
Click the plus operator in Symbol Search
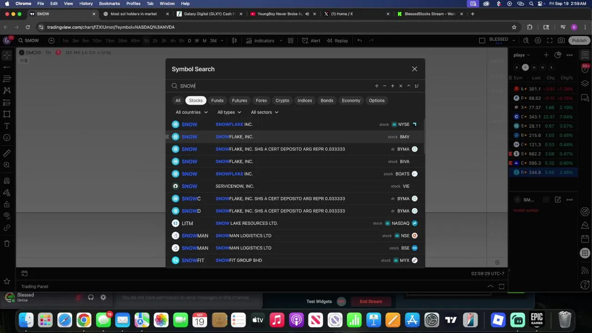pos(393,86)
